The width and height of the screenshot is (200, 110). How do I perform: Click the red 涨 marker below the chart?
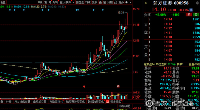click(x=118, y=86)
